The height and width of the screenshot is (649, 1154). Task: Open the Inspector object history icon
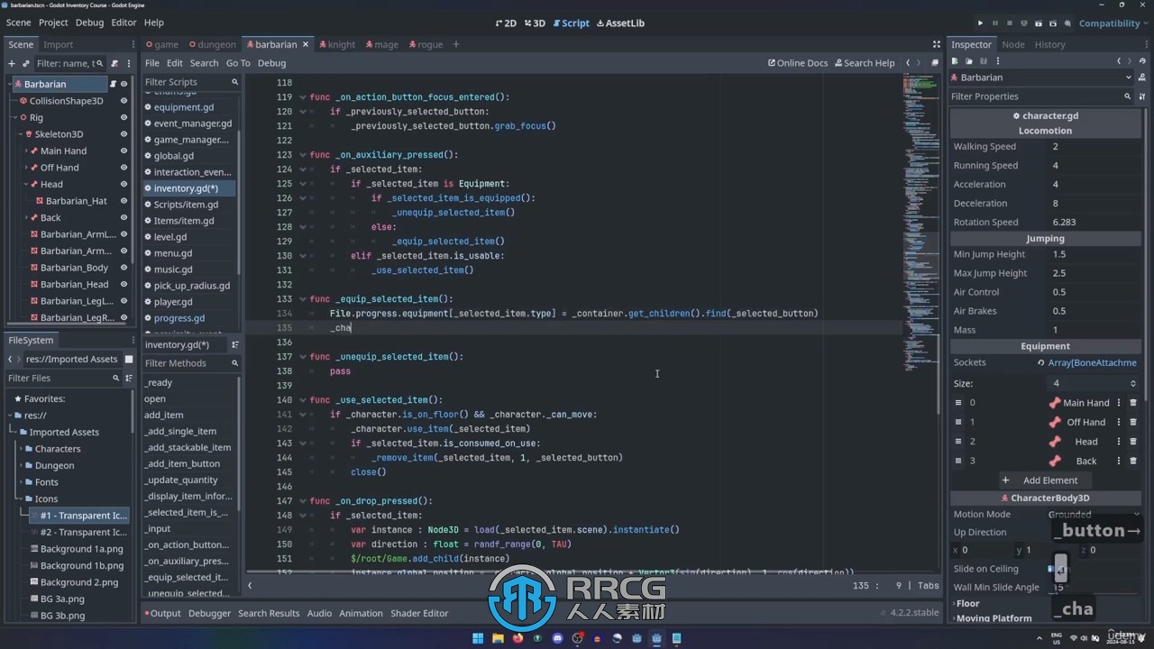1141,61
